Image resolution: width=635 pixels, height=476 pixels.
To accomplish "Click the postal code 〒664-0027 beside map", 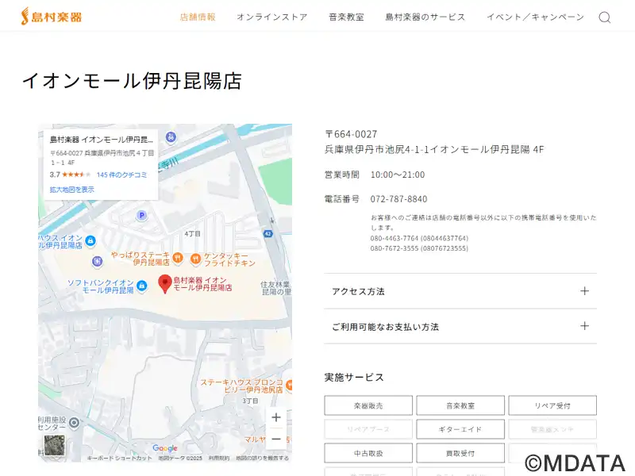I will point(351,134).
